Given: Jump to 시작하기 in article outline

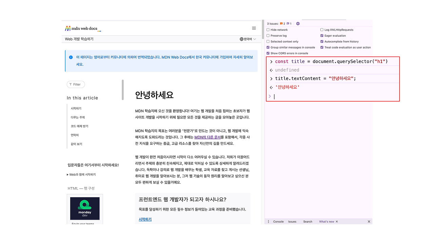Looking at the screenshot, I should pos(76,108).
